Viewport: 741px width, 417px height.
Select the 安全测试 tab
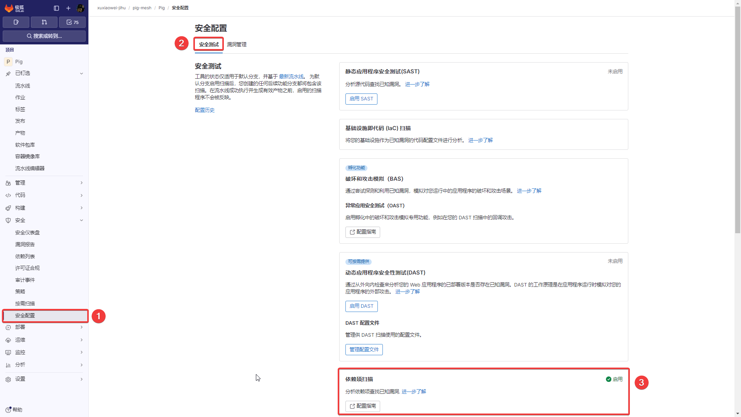[x=208, y=44]
